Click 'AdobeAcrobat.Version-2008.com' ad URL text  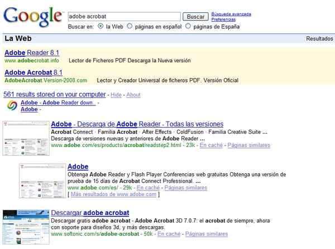point(46,80)
